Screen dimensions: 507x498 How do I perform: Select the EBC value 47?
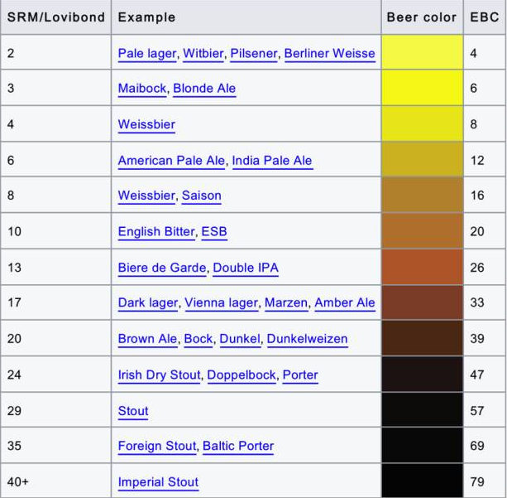(477, 375)
